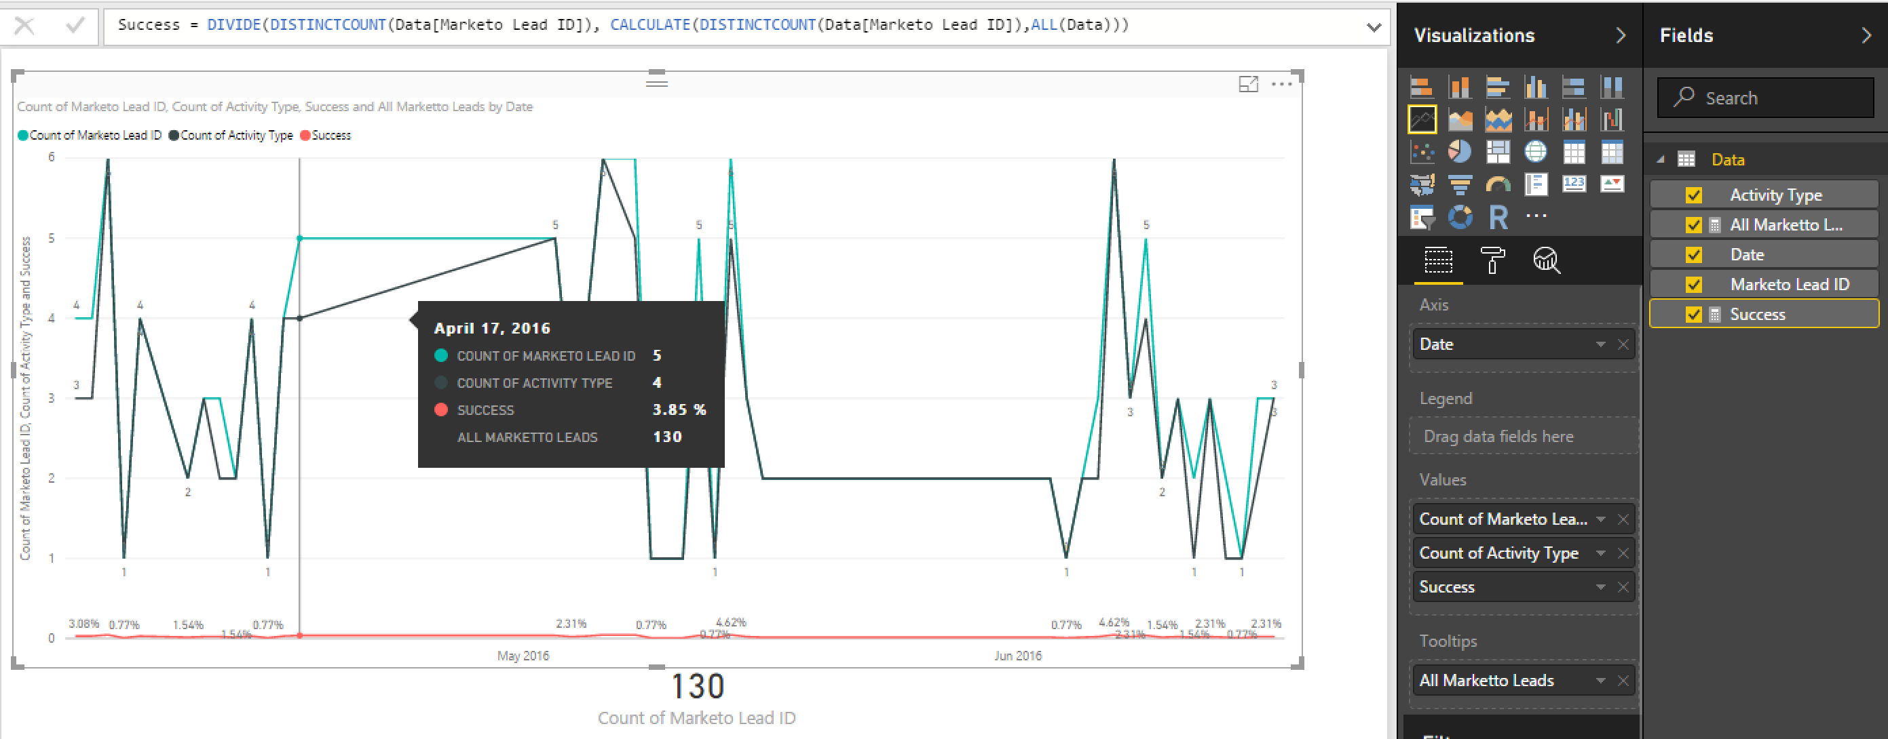Open dropdown for All Marketto Leads tooltip
The height and width of the screenshot is (739, 1888).
(x=1601, y=681)
